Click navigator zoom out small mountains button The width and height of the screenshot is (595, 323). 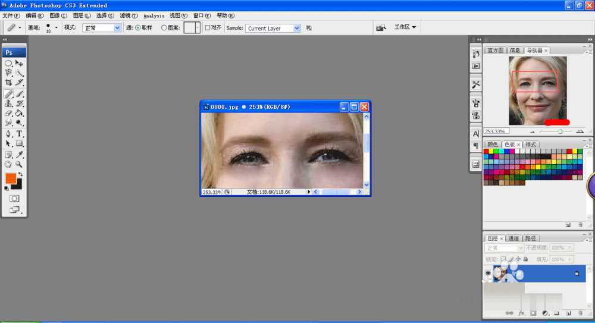click(x=533, y=131)
